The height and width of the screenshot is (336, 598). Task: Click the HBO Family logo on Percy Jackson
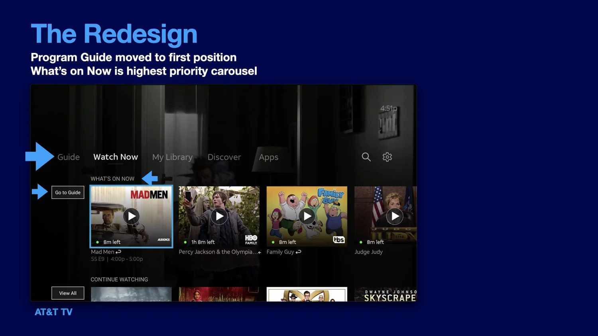(x=251, y=240)
